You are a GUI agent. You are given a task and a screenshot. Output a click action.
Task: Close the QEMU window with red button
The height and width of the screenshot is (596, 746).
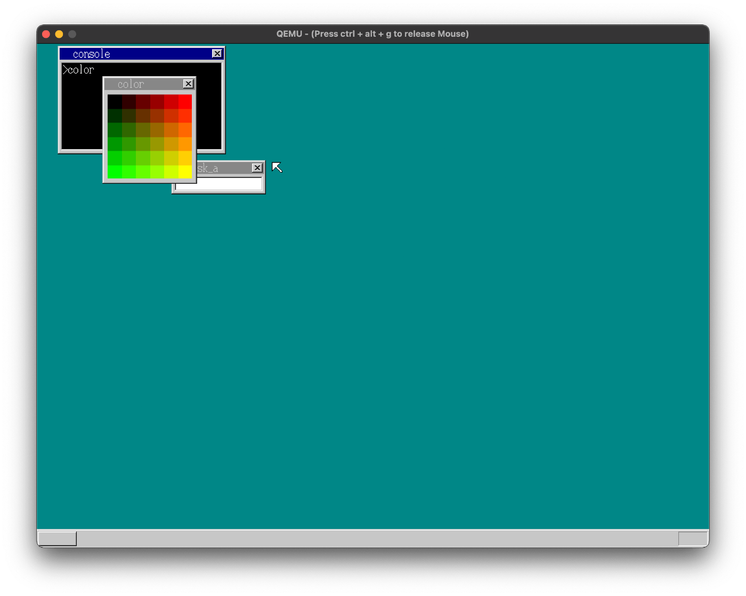[46, 34]
